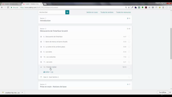Click the eyedropper extension icon

click(x=132, y=8)
